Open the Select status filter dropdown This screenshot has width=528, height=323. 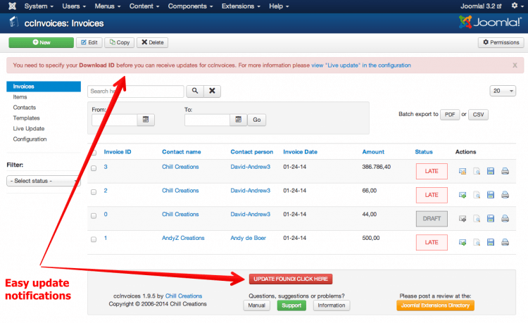click(x=42, y=181)
